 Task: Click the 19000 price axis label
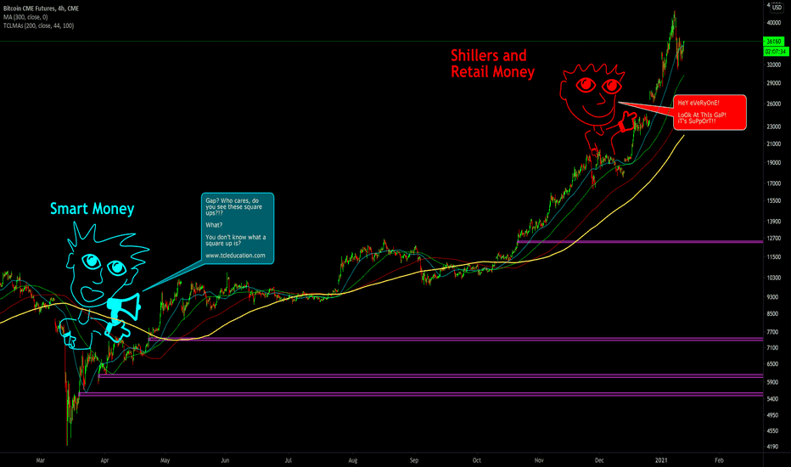click(773, 162)
